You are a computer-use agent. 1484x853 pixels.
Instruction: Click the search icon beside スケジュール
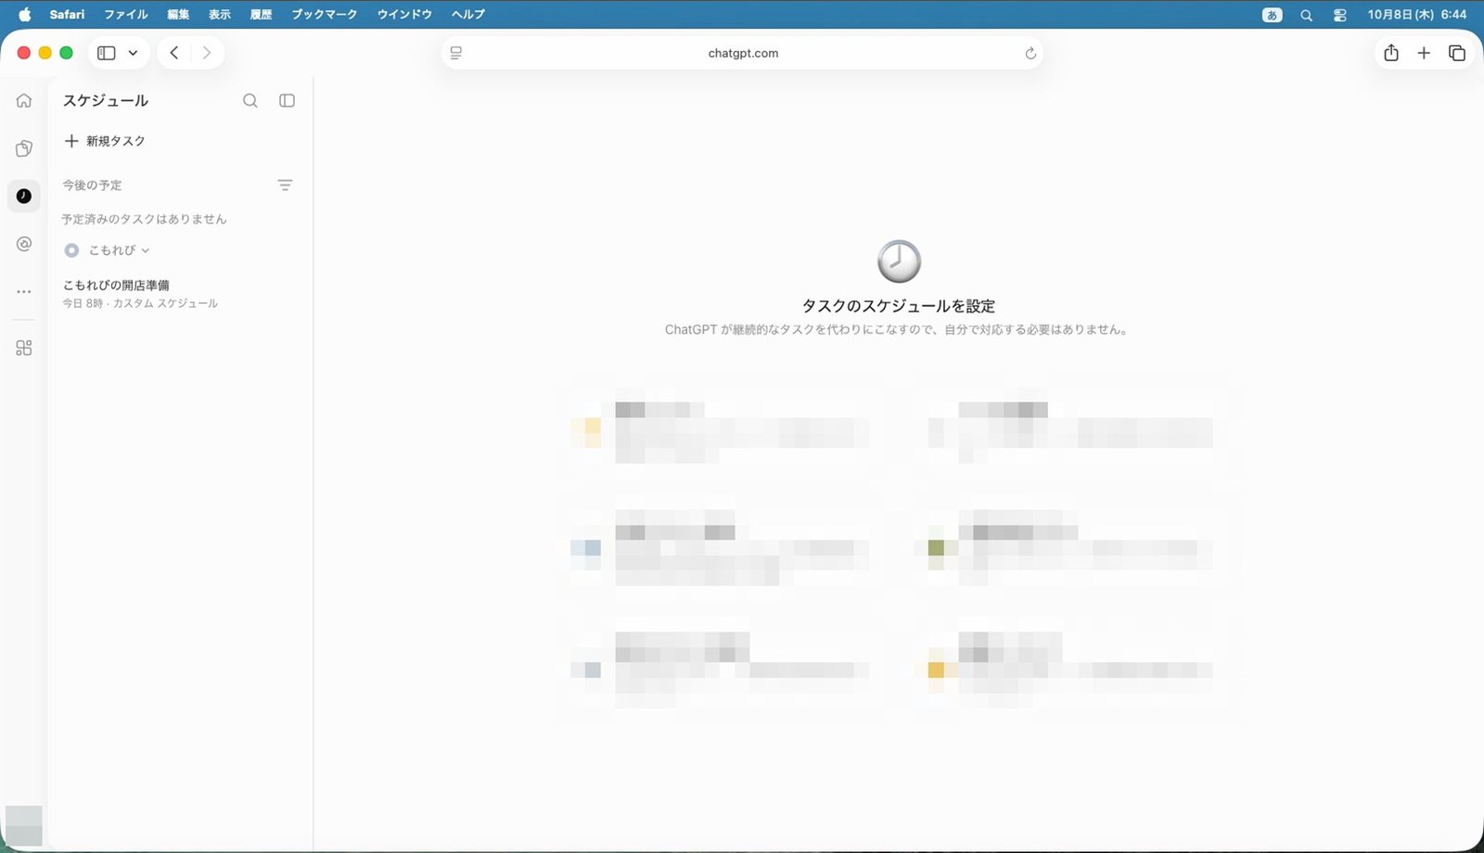[250, 100]
